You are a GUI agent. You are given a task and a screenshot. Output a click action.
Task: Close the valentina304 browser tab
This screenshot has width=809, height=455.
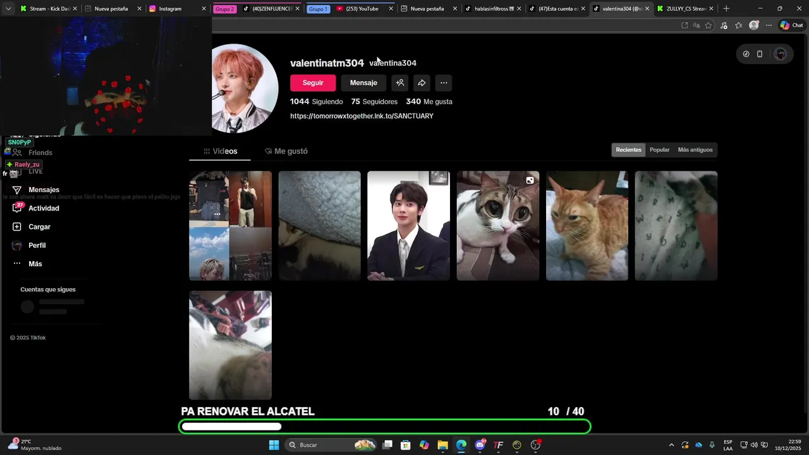click(x=647, y=9)
